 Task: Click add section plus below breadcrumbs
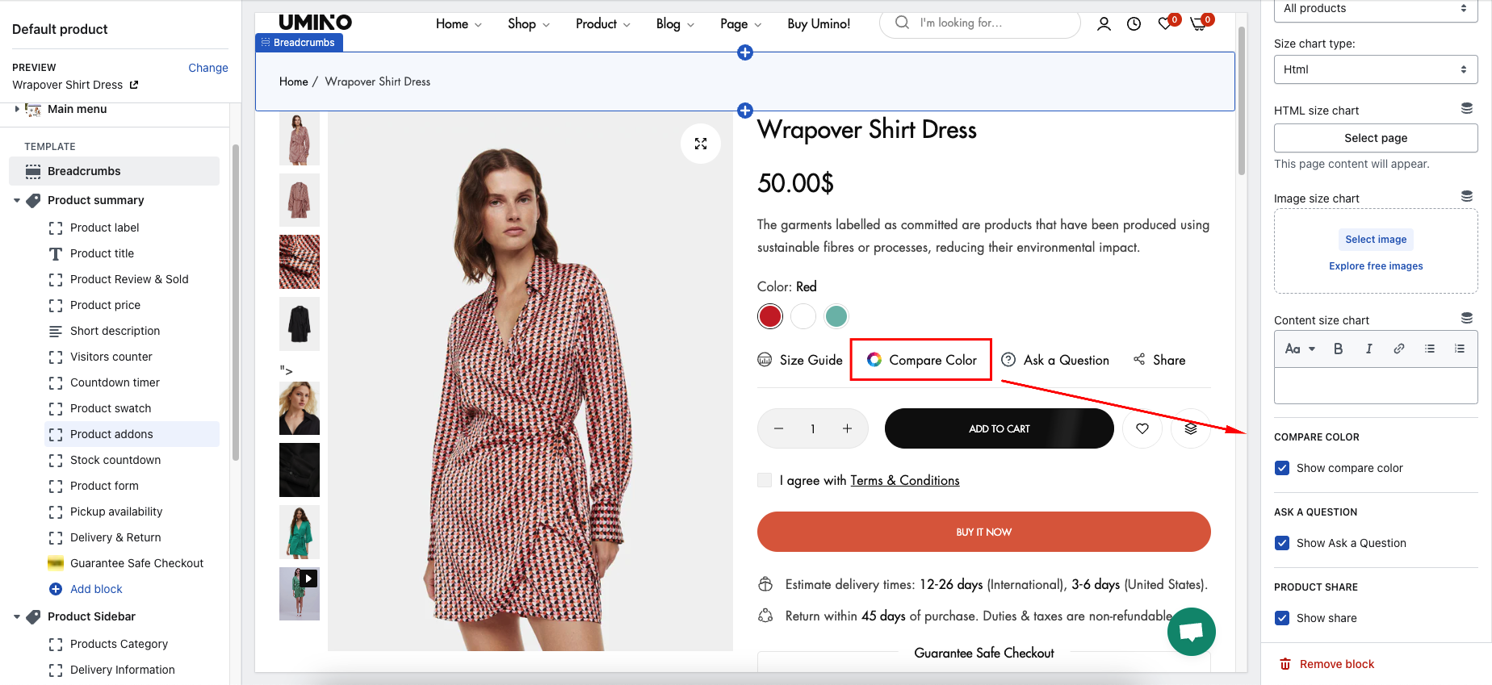point(745,111)
